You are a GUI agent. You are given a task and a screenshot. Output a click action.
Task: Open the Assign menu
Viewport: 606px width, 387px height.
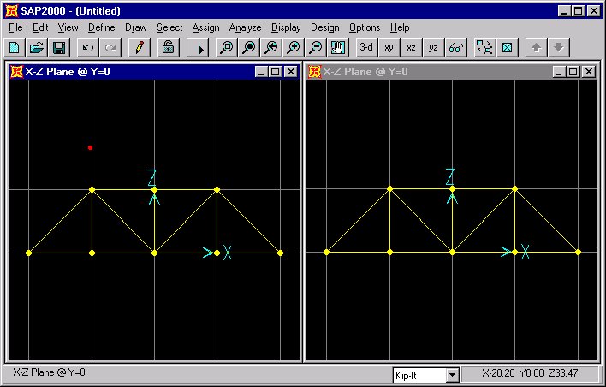tap(205, 27)
